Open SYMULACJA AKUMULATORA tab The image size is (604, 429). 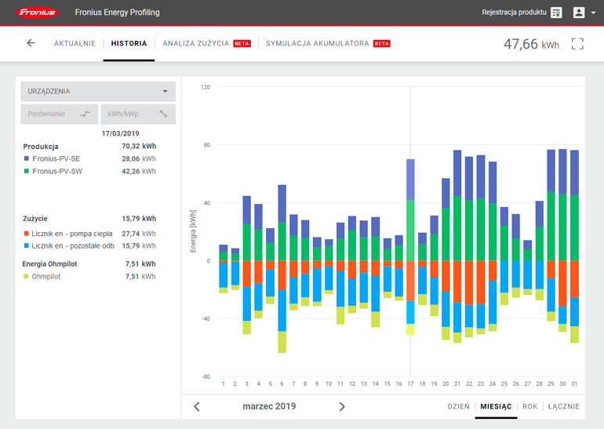318,43
